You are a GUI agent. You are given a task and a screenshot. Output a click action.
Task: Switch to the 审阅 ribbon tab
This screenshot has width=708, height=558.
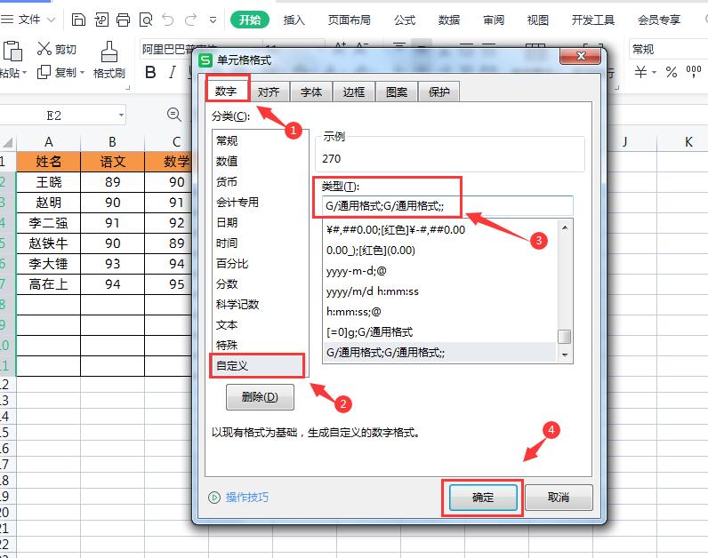pos(494,20)
